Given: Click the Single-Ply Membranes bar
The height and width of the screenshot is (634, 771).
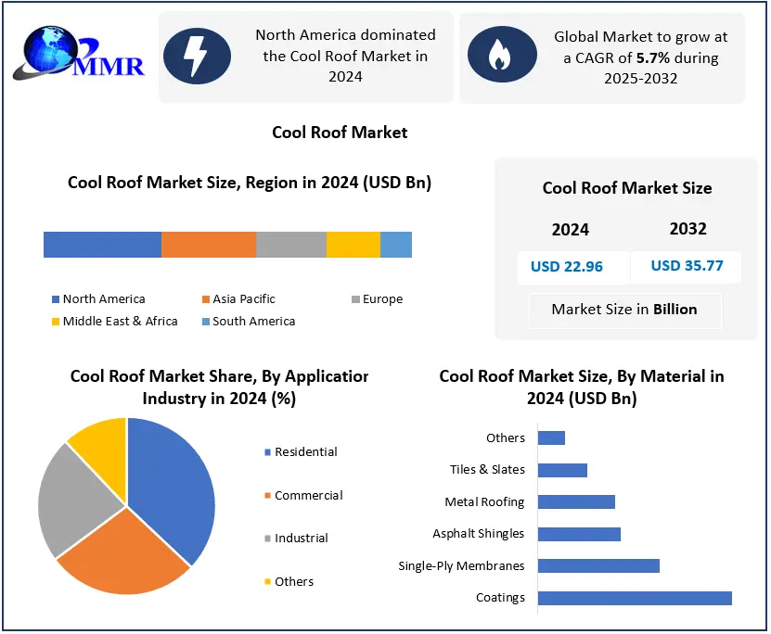Looking at the screenshot, I should 598,565.
